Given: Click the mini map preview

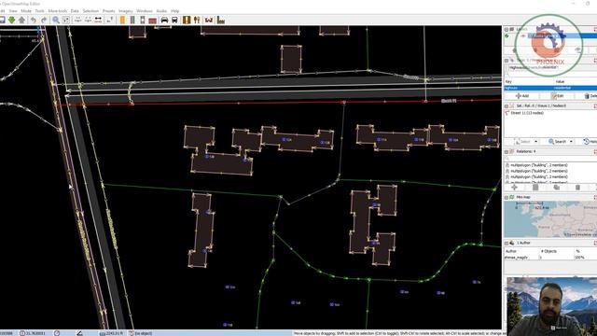Looking at the screenshot, I should pyautogui.click(x=550, y=219).
